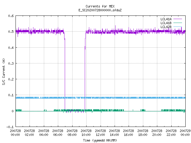Click the LCL42B legend label
Viewport: 191px width, 143px height.
click(166, 27)
